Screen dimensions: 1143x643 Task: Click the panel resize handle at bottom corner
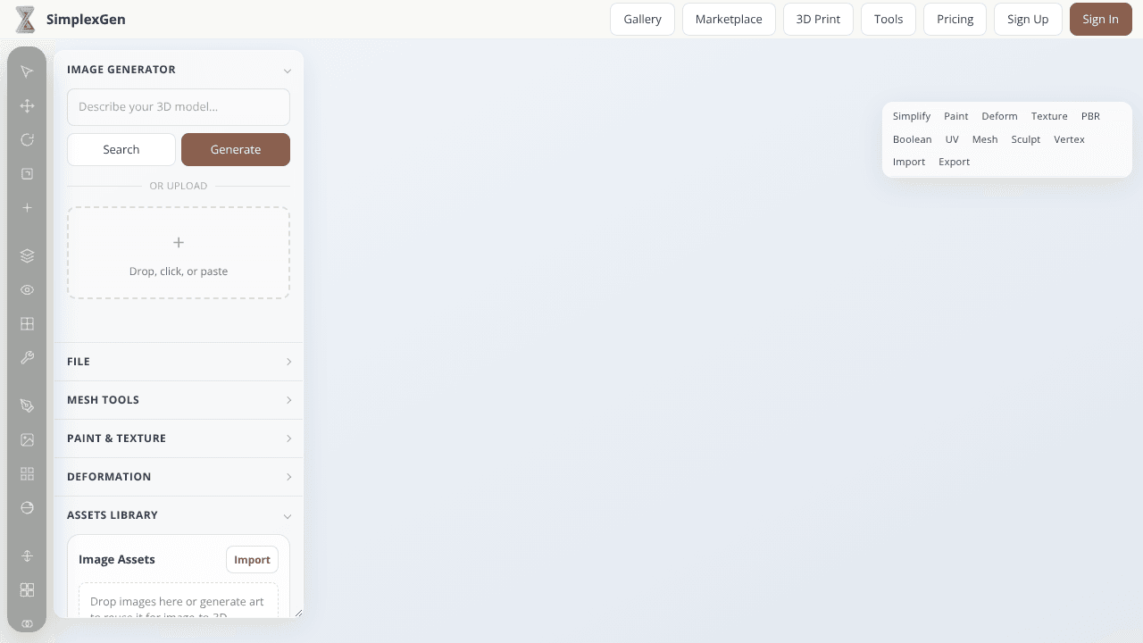pyautogui.click(x=298, y=613)
